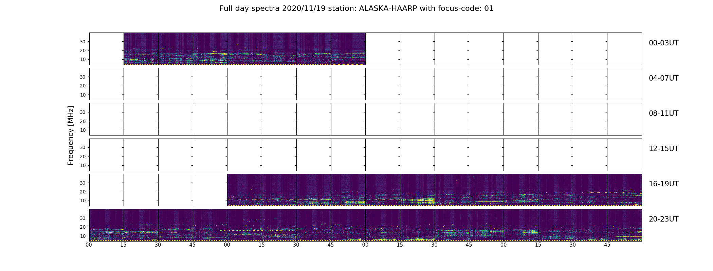713x271 pixels.
Task: Click the leftmost '00' time-axis tick label
Action: tap(89, 245)
